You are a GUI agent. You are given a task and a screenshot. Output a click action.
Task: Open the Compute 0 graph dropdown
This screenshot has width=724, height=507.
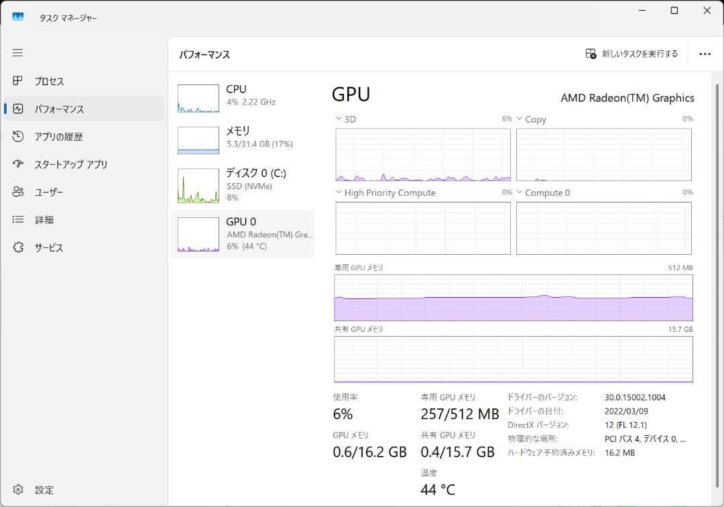[x=520, y=192]
